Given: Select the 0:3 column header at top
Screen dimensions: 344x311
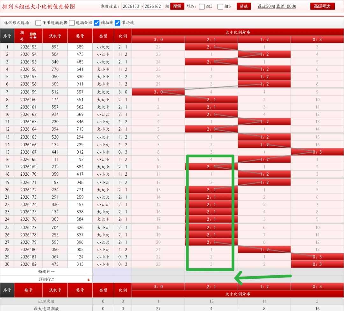Looking at the screenshot, I should click(x=317, y=40).
